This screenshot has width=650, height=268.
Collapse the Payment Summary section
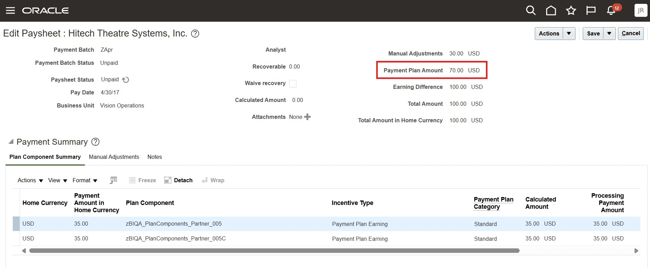coord(11,142)
